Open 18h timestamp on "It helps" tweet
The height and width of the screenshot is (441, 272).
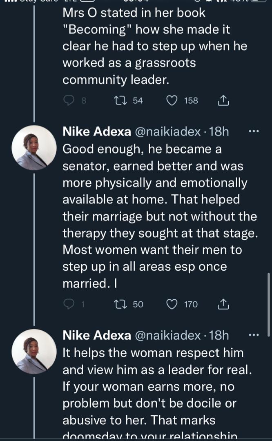(x=219, y=335)
